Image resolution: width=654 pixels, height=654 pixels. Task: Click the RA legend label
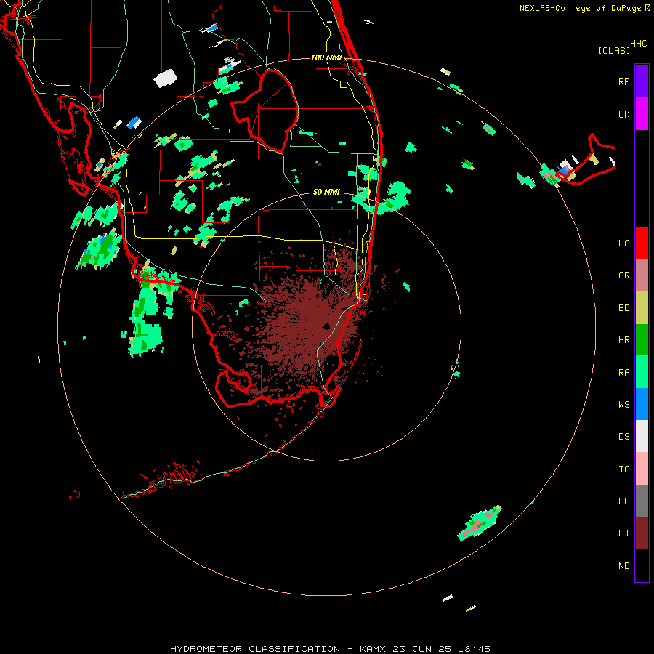tap(623, 373)
